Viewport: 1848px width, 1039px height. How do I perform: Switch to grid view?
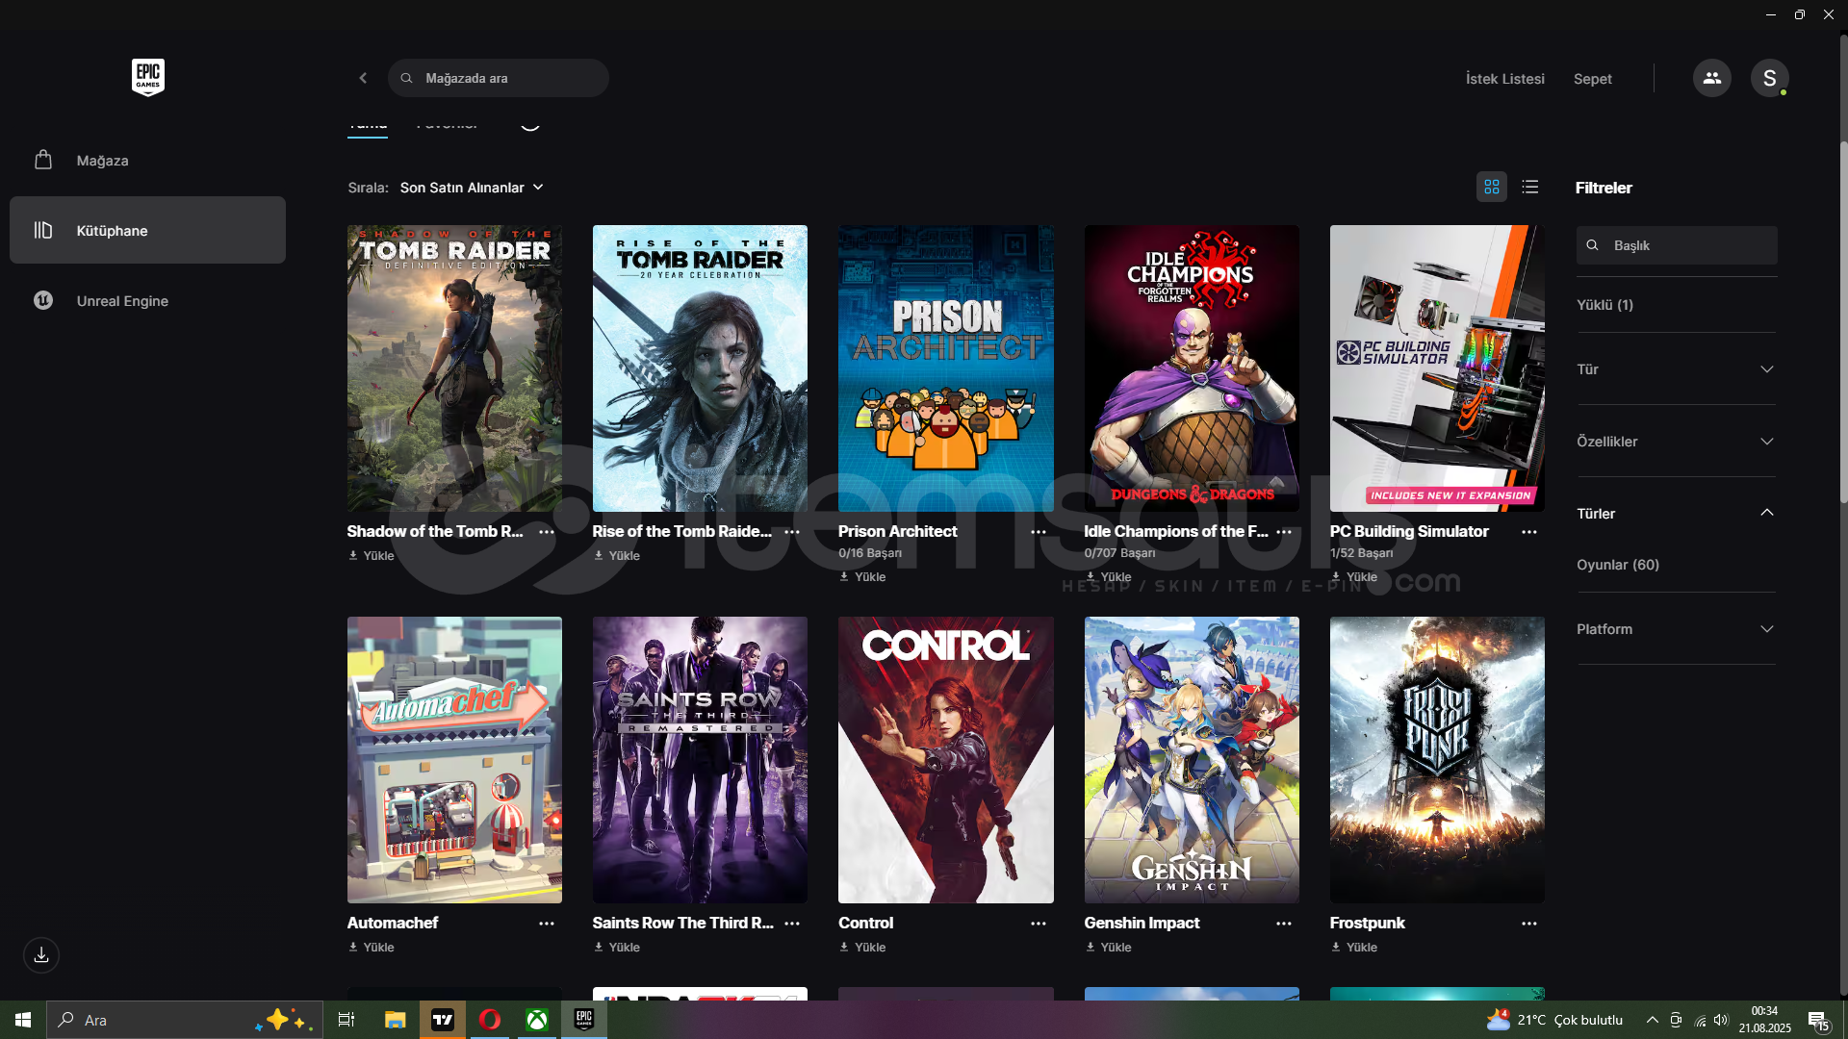[x=1492, y=187]
